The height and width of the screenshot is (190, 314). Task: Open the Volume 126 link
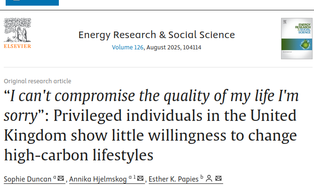(128, 47)
